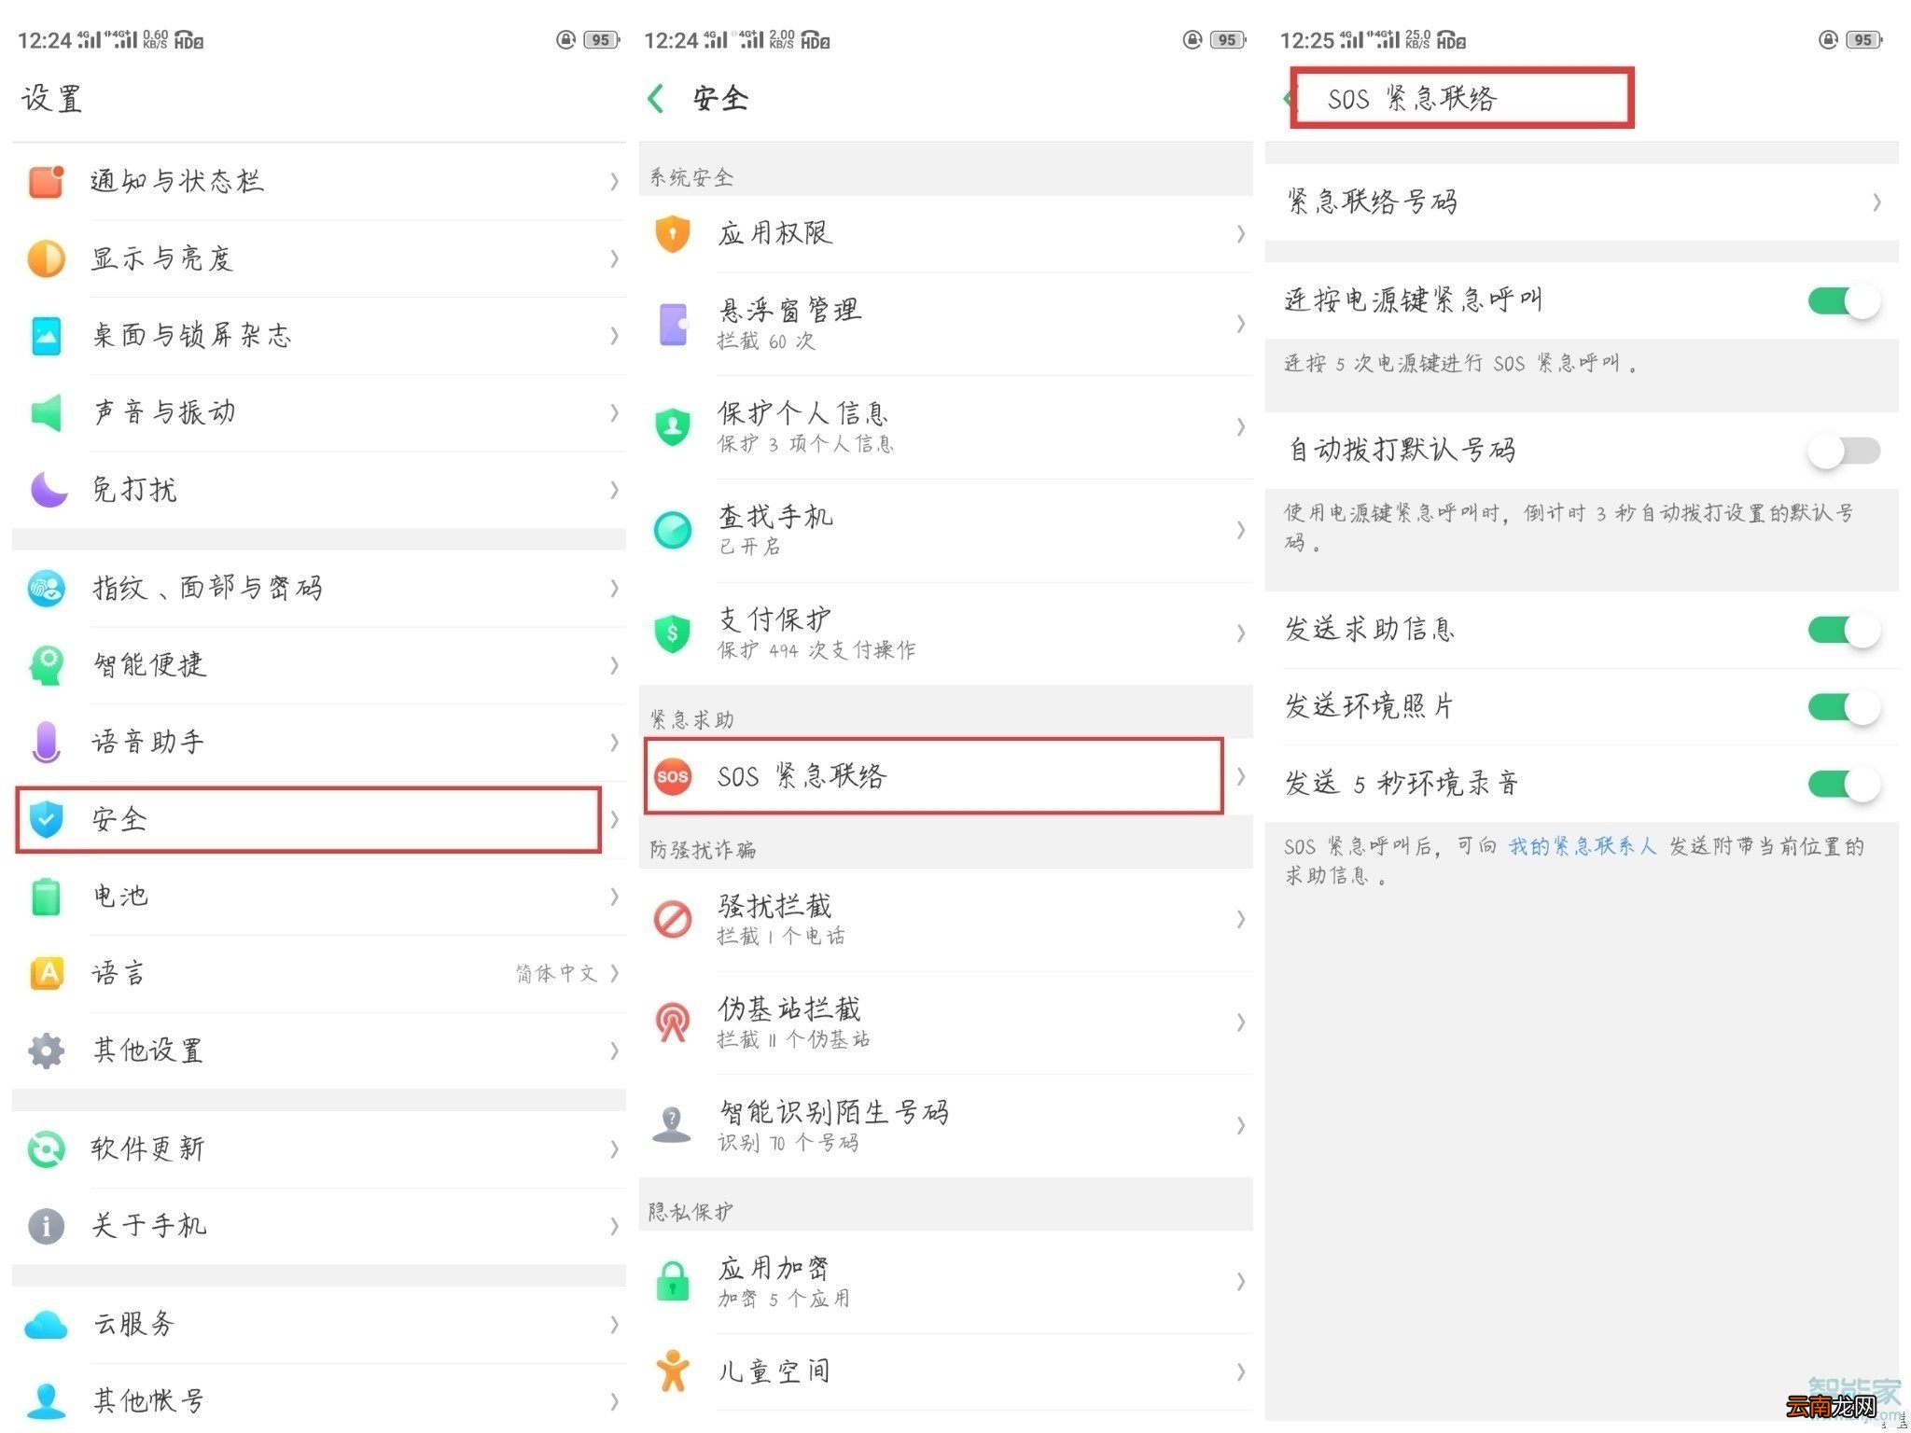Open 智能识别陌生号码 entry
Viewport: 1911px width, 1433px height.
(945, 1125)
